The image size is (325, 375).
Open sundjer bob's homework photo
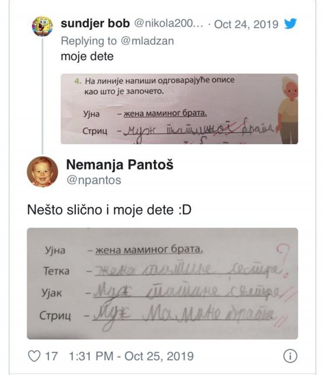(179, 109)
